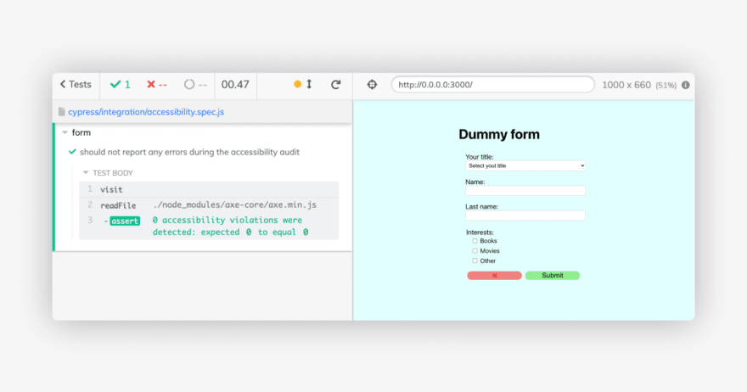Check the Other checkbox
The image size is (747, 392).
pyautogui.click(x=475, y=261)
